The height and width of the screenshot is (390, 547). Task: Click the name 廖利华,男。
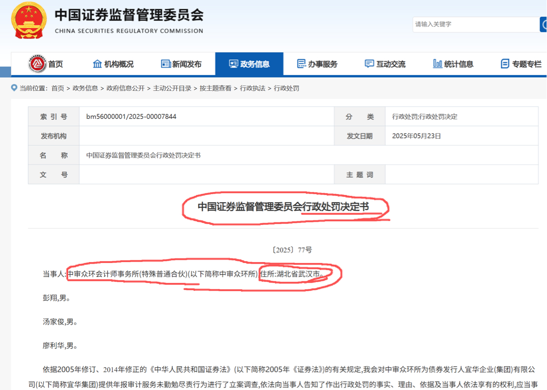[x=60, y=346]
